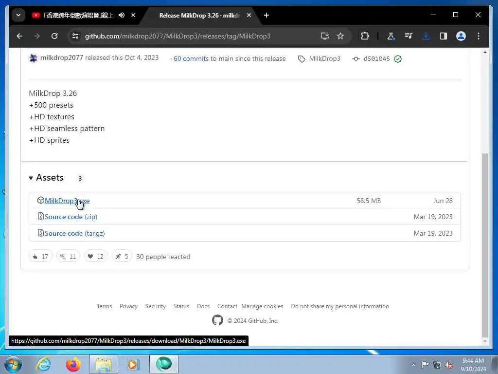This screenshot has width=498, height=374.
Task: Mute the YouTube tab audio icon
Action: pyautogui.click(x=121, y=15)
